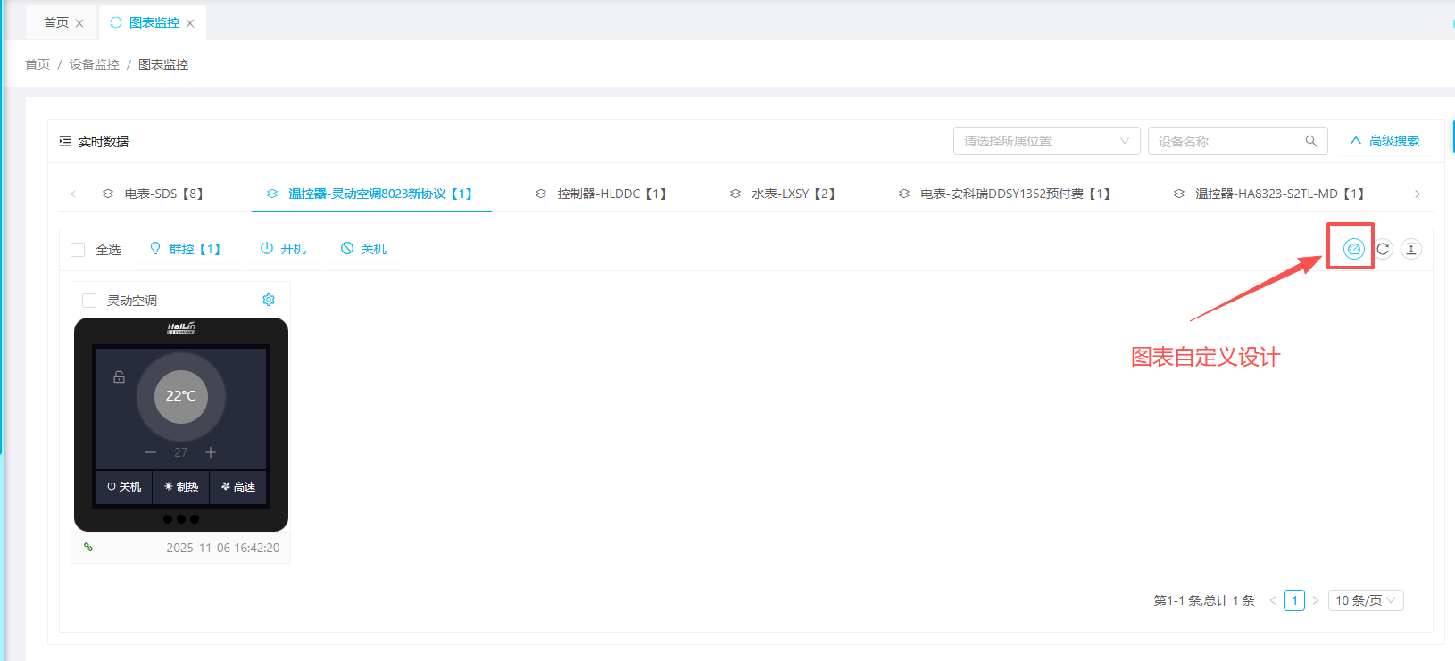Click the column height adjust icon
Viewport: 1455px width, 661px height.
[1410, 249]
